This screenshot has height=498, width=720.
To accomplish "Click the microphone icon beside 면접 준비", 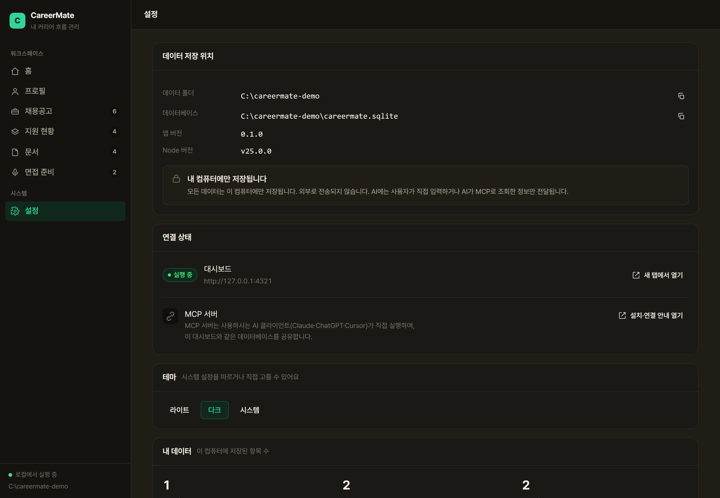I will coord(15,172).
